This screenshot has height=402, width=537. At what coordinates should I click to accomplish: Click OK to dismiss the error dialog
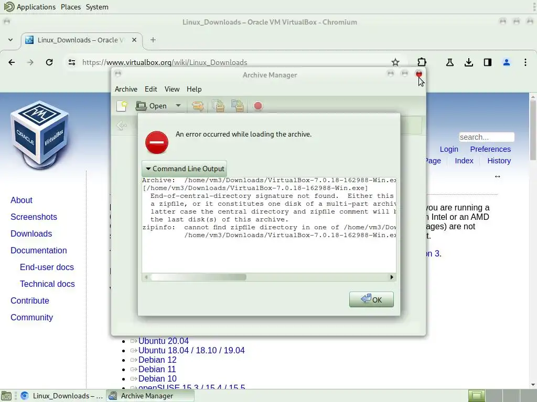tap(371, 299)
